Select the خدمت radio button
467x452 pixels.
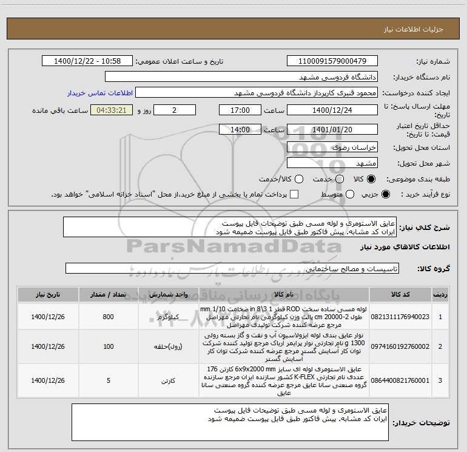[340, 179]
